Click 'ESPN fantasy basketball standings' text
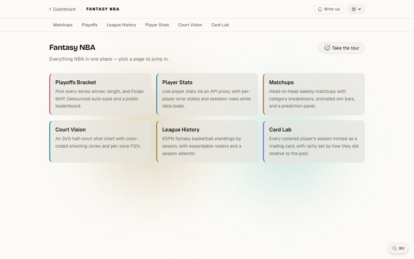414x259 pixels. pyautogui.click(x=202, y=146)
